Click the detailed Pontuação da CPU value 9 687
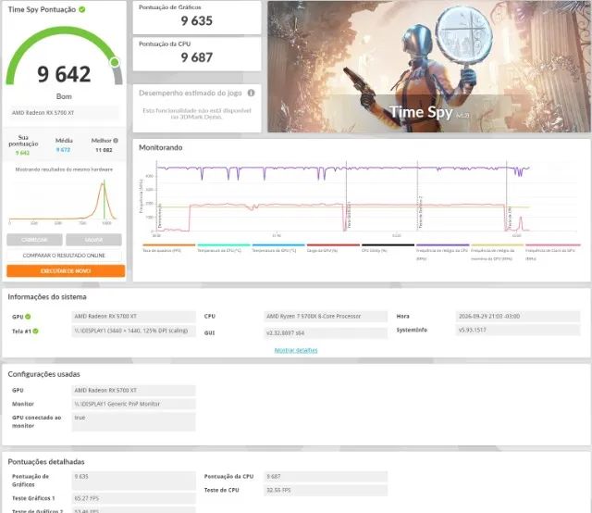Screen dimensions: 592x513 [x=326, y=476]
